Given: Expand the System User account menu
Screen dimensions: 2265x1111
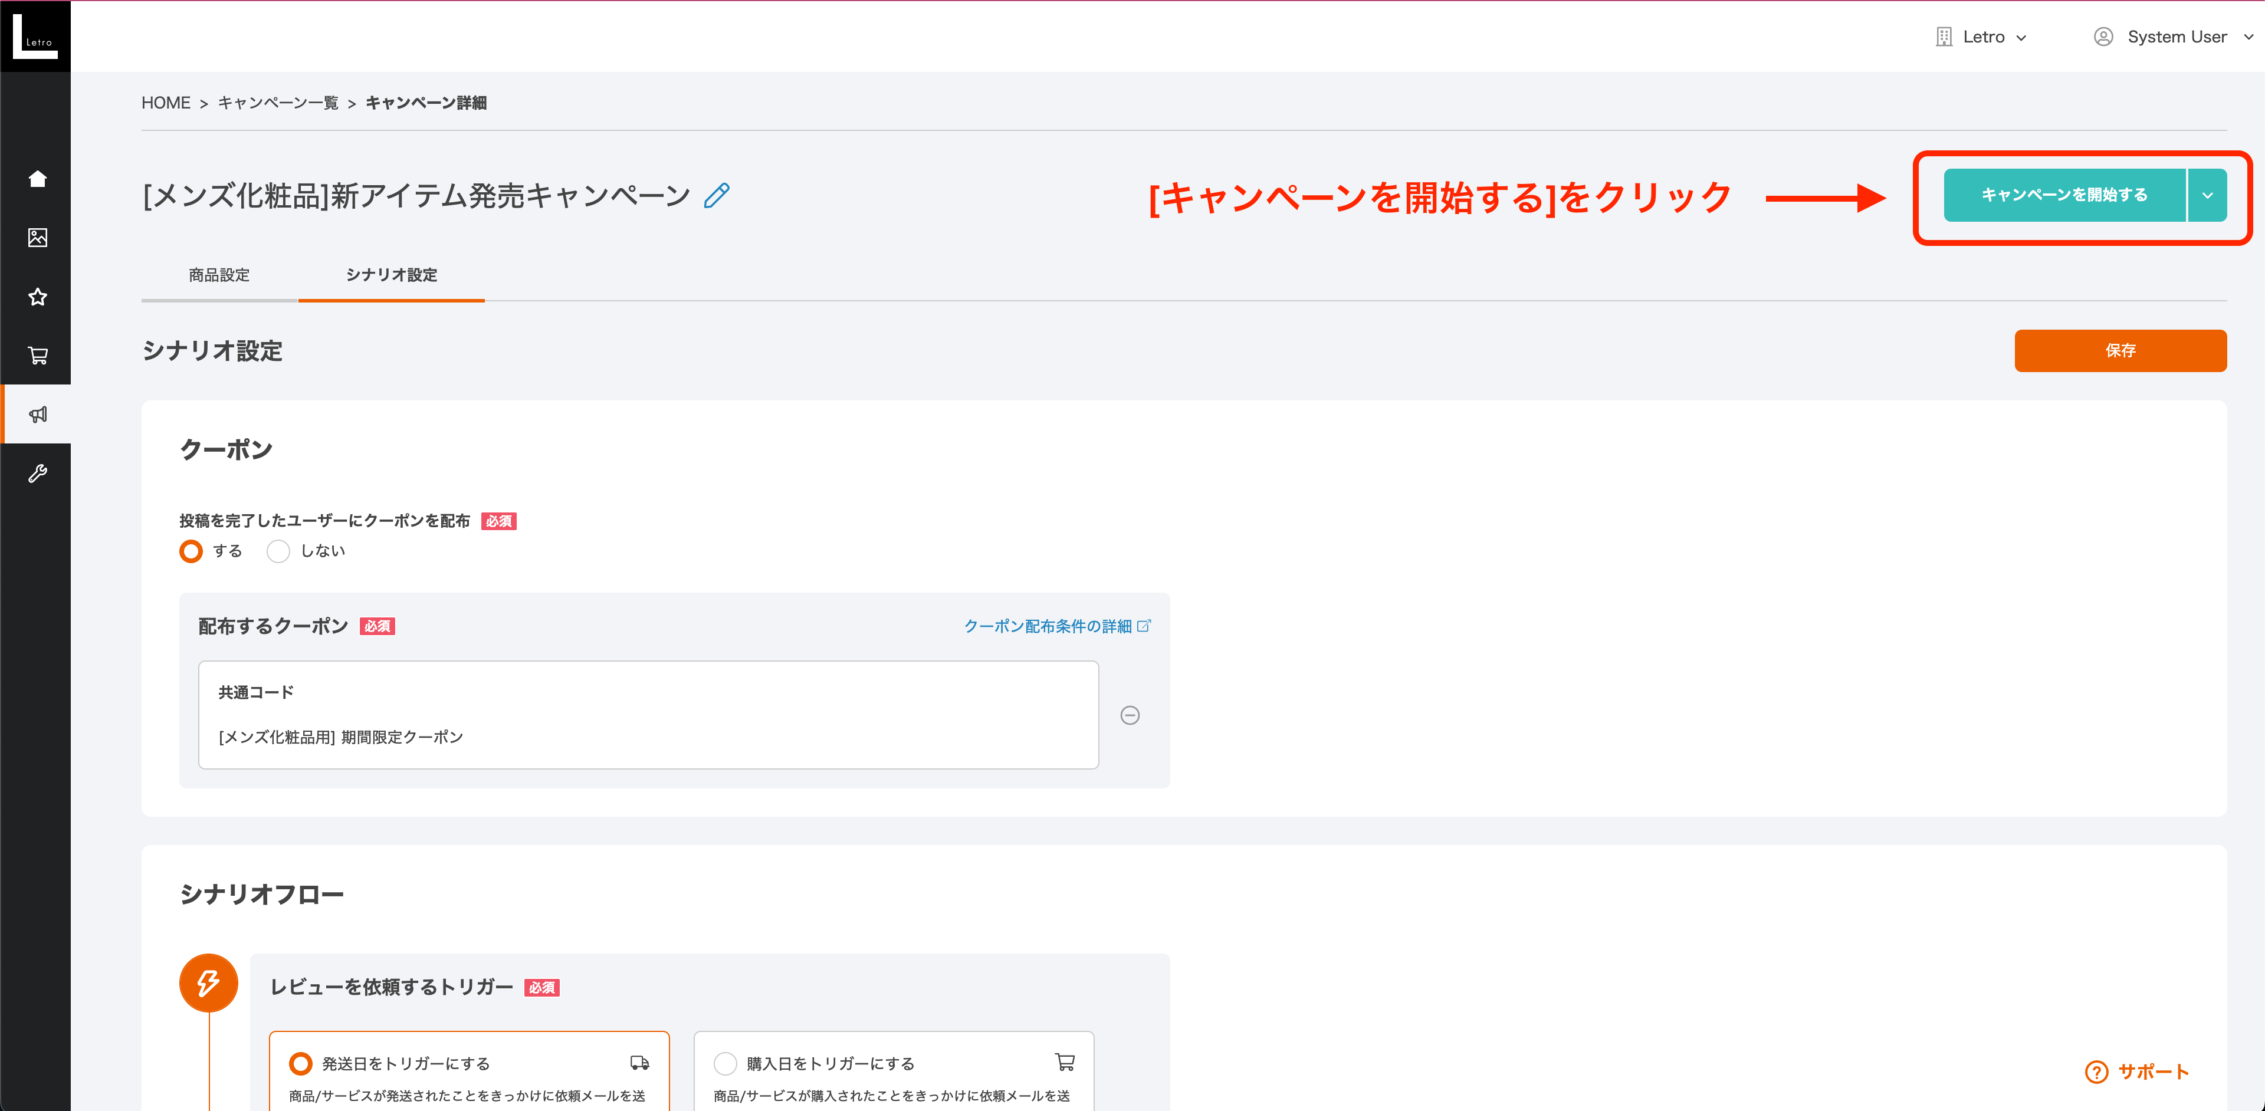Looking at the screenshot, I should tap(2172, 36).
